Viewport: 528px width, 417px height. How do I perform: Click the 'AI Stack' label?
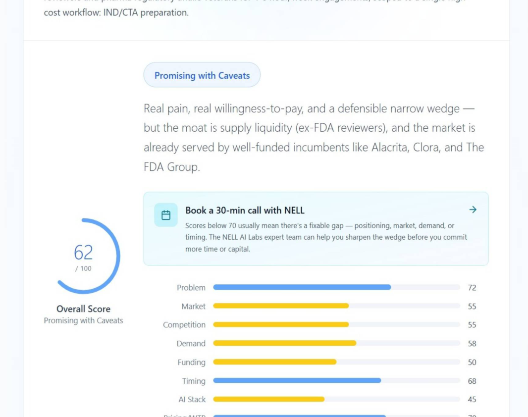(x=192, y=400)
